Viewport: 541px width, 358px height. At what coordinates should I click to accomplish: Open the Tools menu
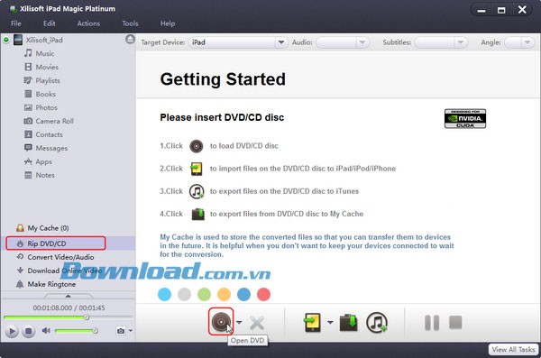[130, 23]
